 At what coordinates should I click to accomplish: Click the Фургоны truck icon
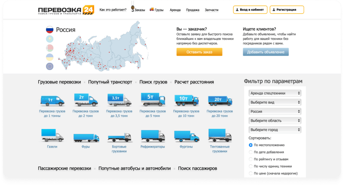(186, 136)
